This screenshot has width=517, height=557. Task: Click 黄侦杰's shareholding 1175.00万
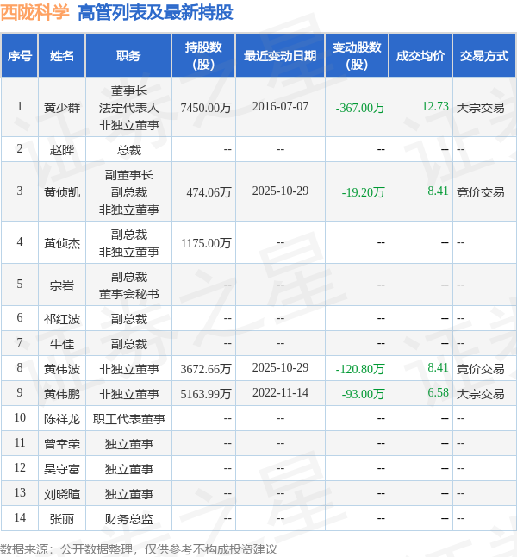pyautogui.click(x=206, y=243)
